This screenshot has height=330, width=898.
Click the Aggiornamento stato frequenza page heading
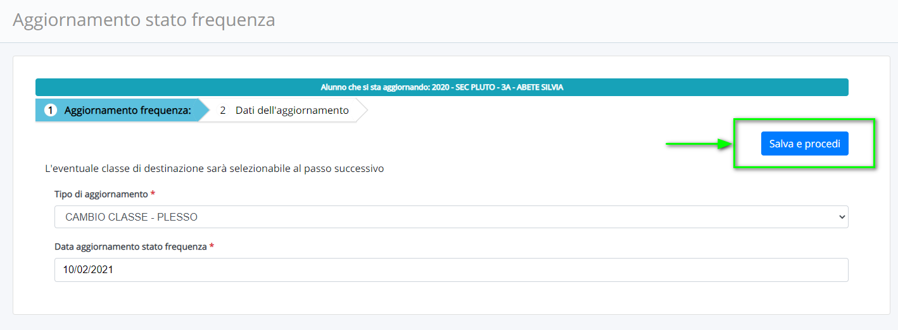144,20
